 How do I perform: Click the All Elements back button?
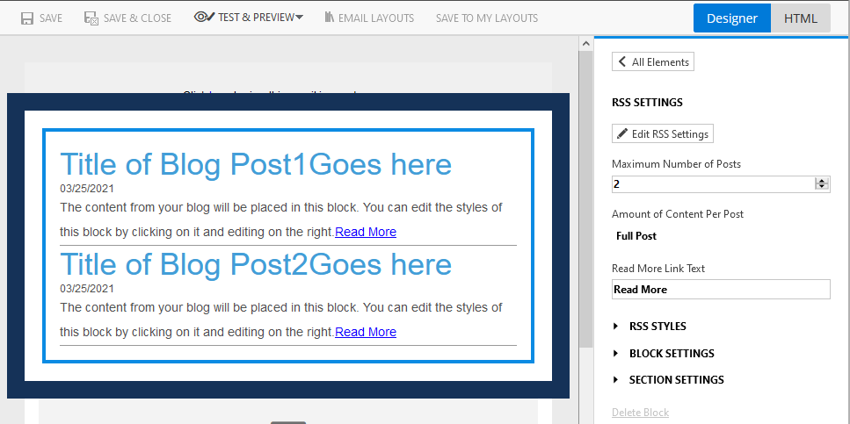(x=653, y=61)
